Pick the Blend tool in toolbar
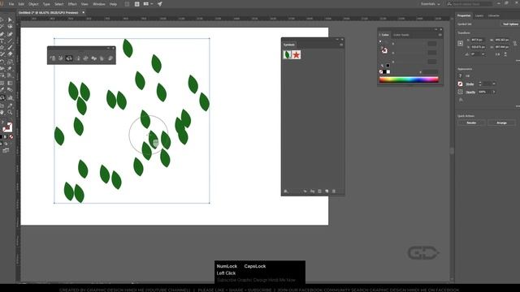Image resolution: width=520 pixels, height=292 pixels. pyautogui.click(x=10, y=90)
